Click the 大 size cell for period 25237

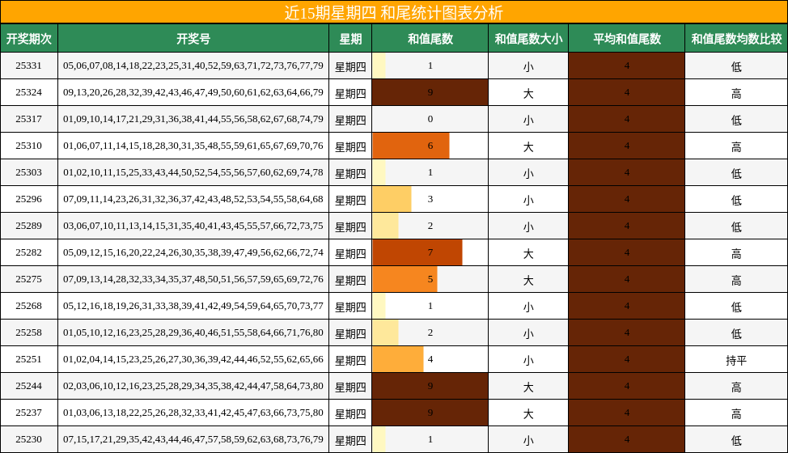click(x=528, y=413)
